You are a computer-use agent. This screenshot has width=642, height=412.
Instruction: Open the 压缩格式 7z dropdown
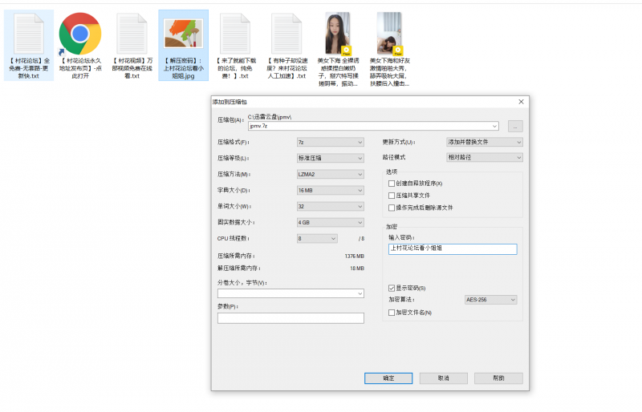tap(330, 142)
